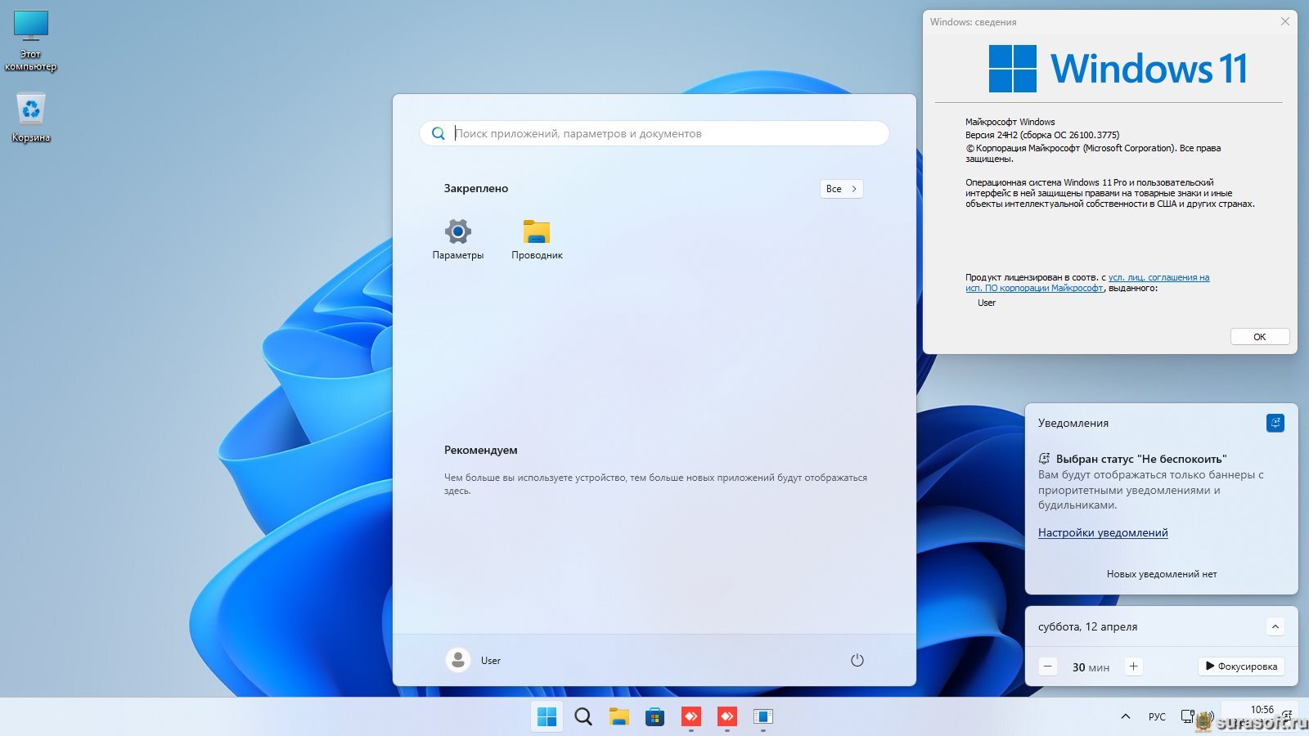
Task: Show all apps with the Все button
Action: point(841,189)
